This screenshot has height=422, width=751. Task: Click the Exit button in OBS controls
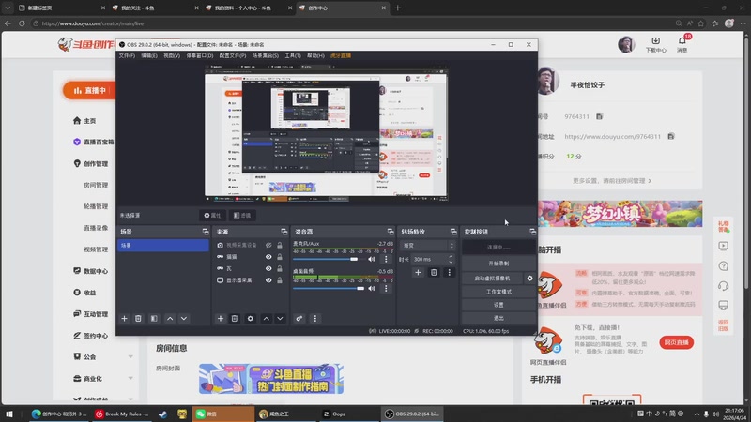498,318
